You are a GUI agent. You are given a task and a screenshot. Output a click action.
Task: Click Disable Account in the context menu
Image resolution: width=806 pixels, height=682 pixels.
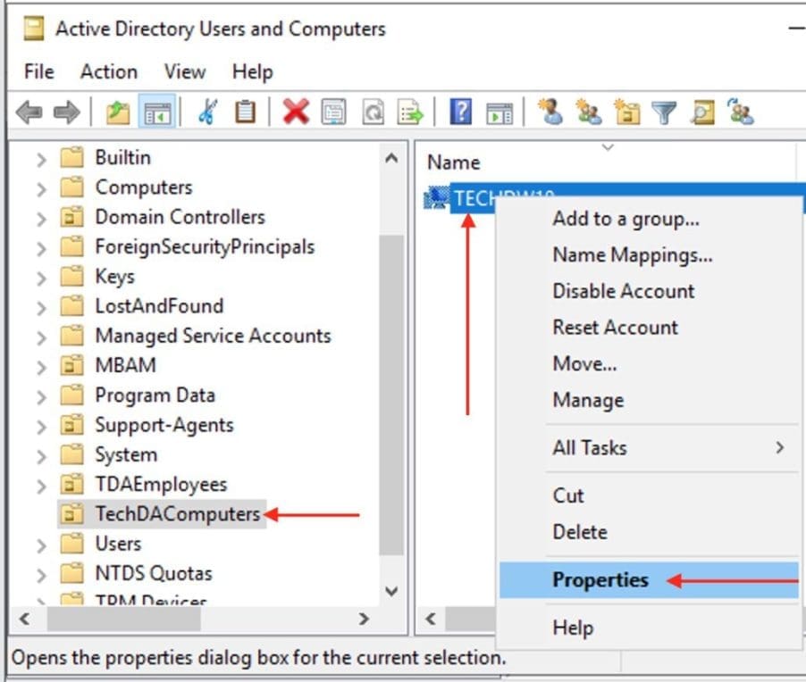point(623,291)
